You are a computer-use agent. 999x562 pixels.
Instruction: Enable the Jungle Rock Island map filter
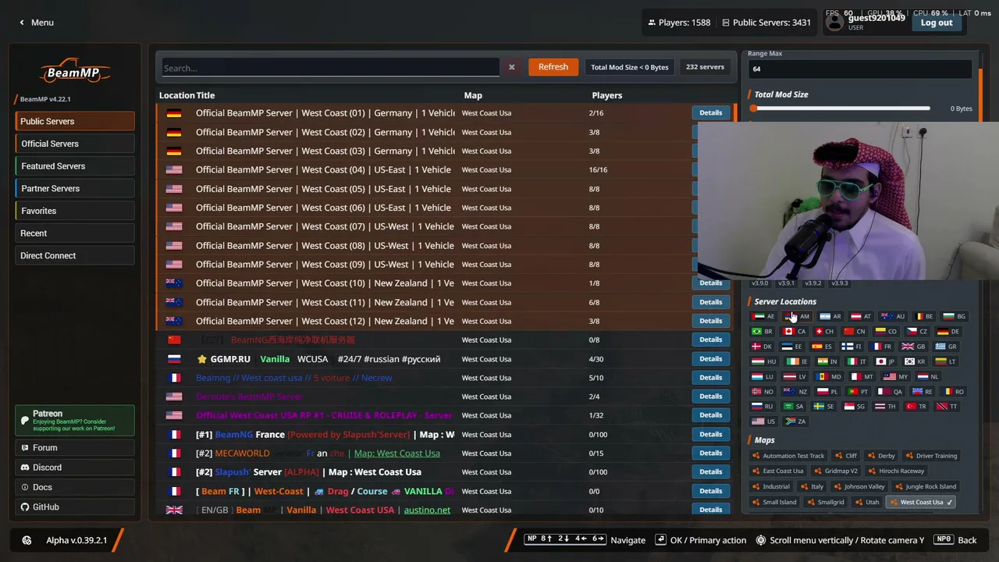pyautogui.click(x=926, y=487)
